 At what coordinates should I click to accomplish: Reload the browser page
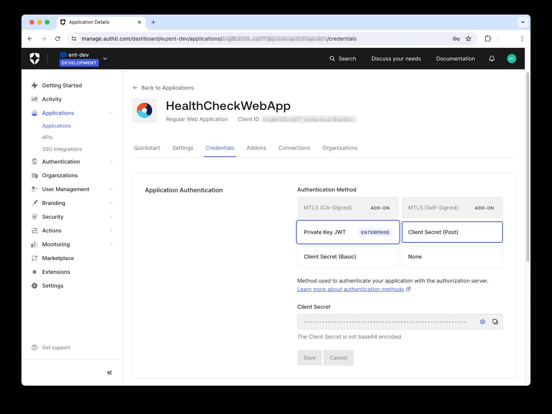click(x=58, y=39)
